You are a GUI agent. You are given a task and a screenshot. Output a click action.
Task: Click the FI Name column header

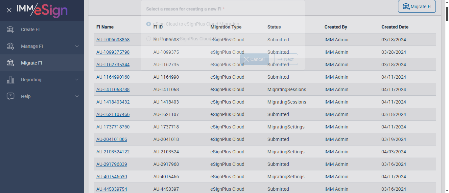tap(105, 27)
